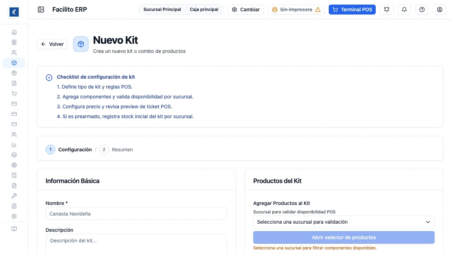Open the user account profile icon

[x=440, y=10]
